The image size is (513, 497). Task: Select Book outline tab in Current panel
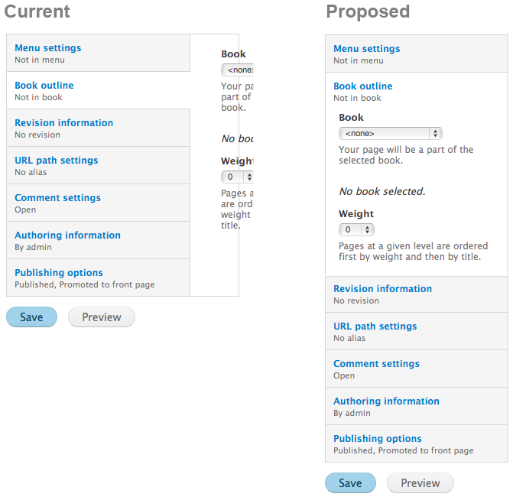44,86
